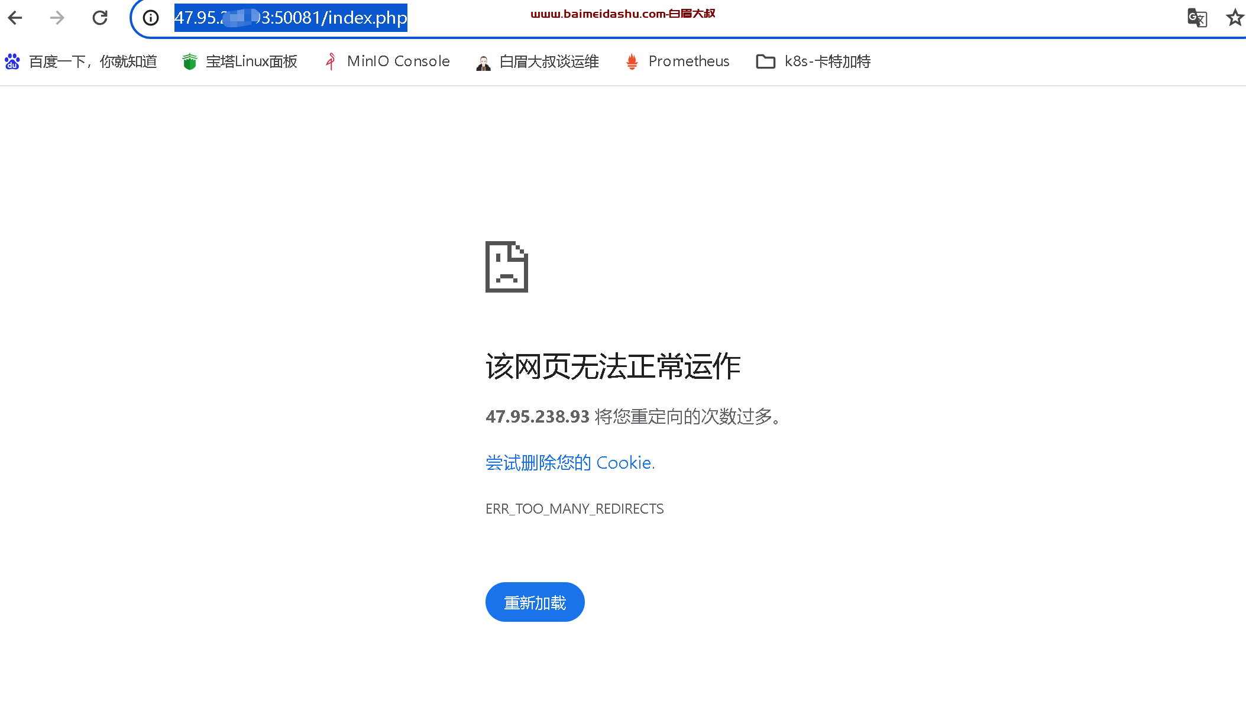
Task: Click the 宝塔Linux面板 bookmark favicon icon
Action: (x=189, y=61)
